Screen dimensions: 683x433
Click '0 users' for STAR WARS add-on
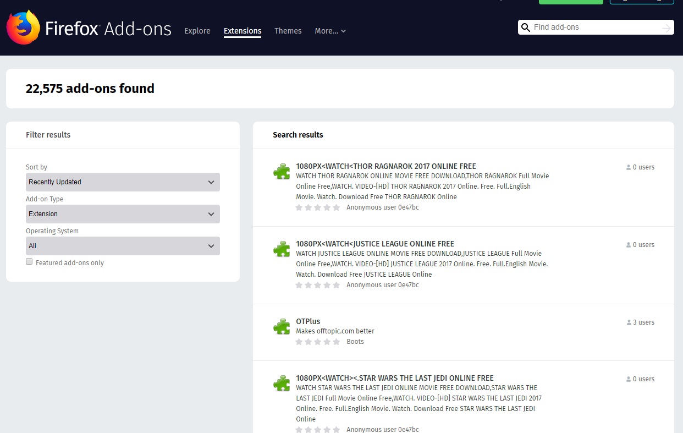643,379
